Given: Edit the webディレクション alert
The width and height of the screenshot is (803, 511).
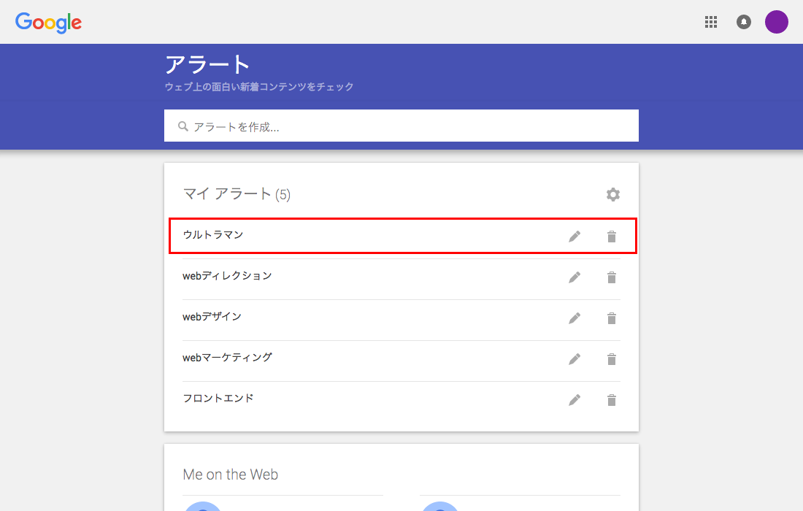Looking at the screenshot, I should pyautogui.click(x=575, y=277).
